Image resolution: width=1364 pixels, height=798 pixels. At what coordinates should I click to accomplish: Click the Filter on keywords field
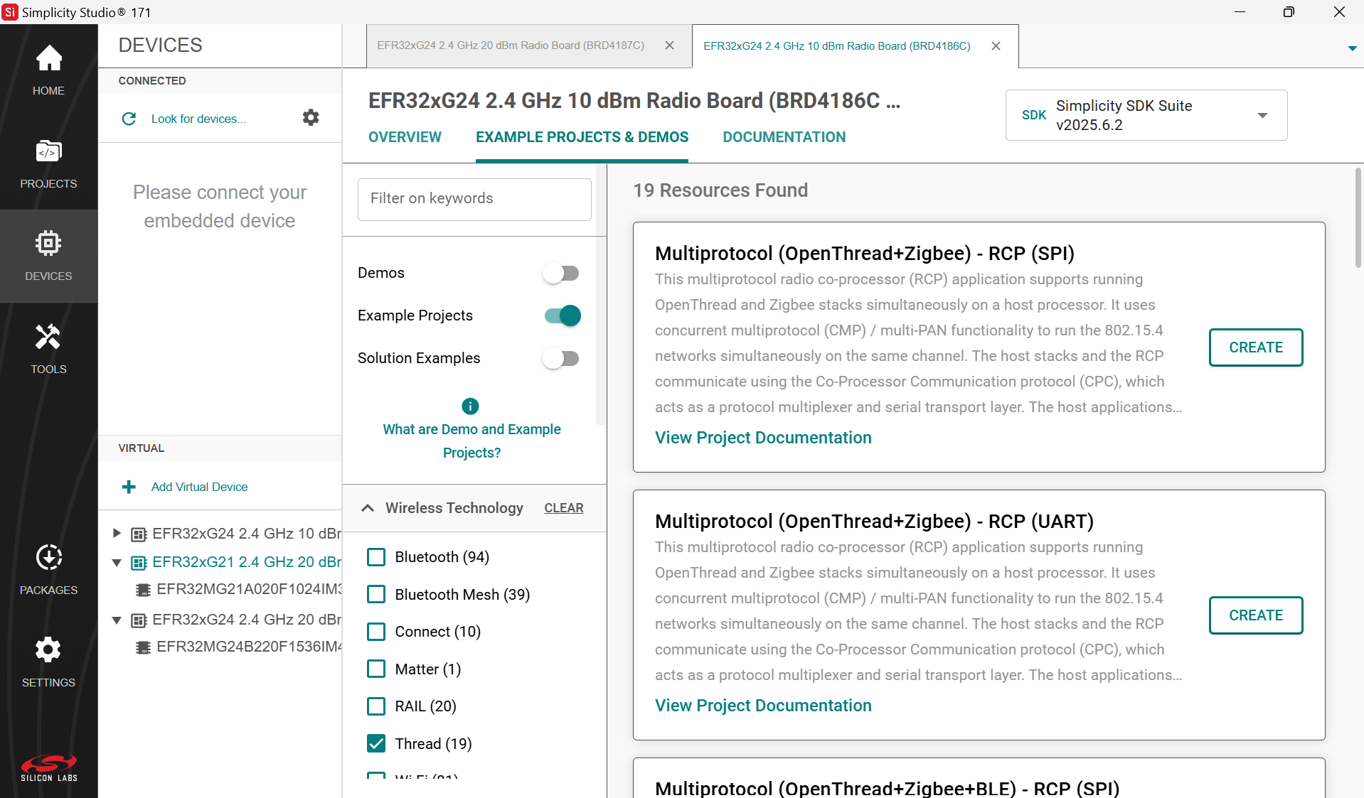pyautogui.click(x=474, y=199)
